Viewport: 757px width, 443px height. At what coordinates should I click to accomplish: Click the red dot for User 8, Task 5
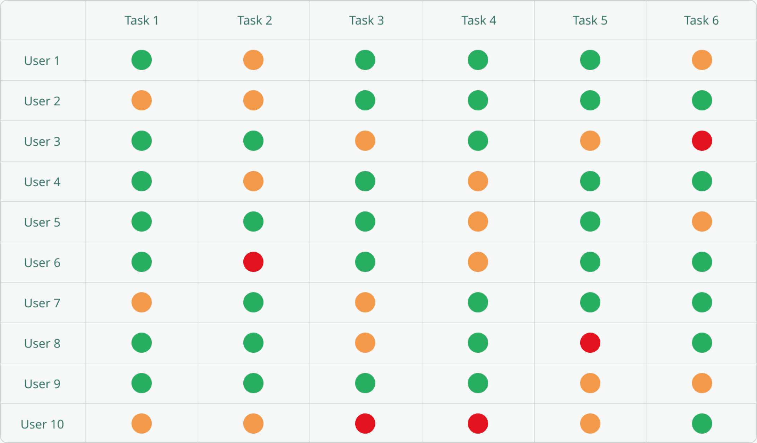[x=590, y=343]
